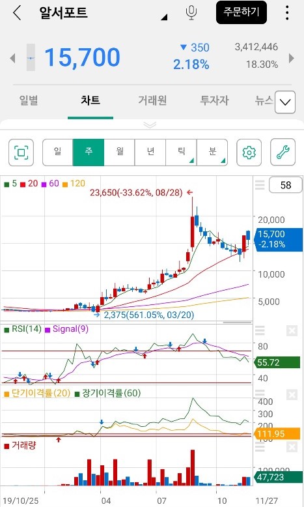Tap the 2.18% change rate
304x507 pixels.
coord(191,65)
